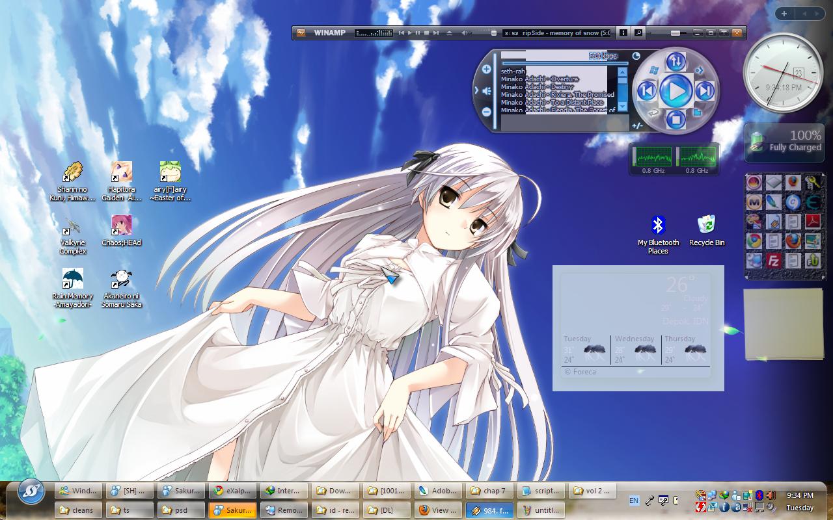Viewport: 833px width, 520px height.
Task: Launch Google Chrome from the launcher gadget
Action: point(754,241)
